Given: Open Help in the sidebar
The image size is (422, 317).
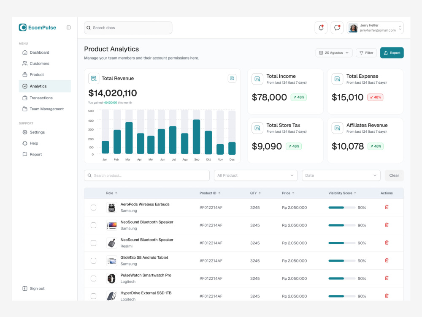Looking at the screenshot, I should pos(45,143).
